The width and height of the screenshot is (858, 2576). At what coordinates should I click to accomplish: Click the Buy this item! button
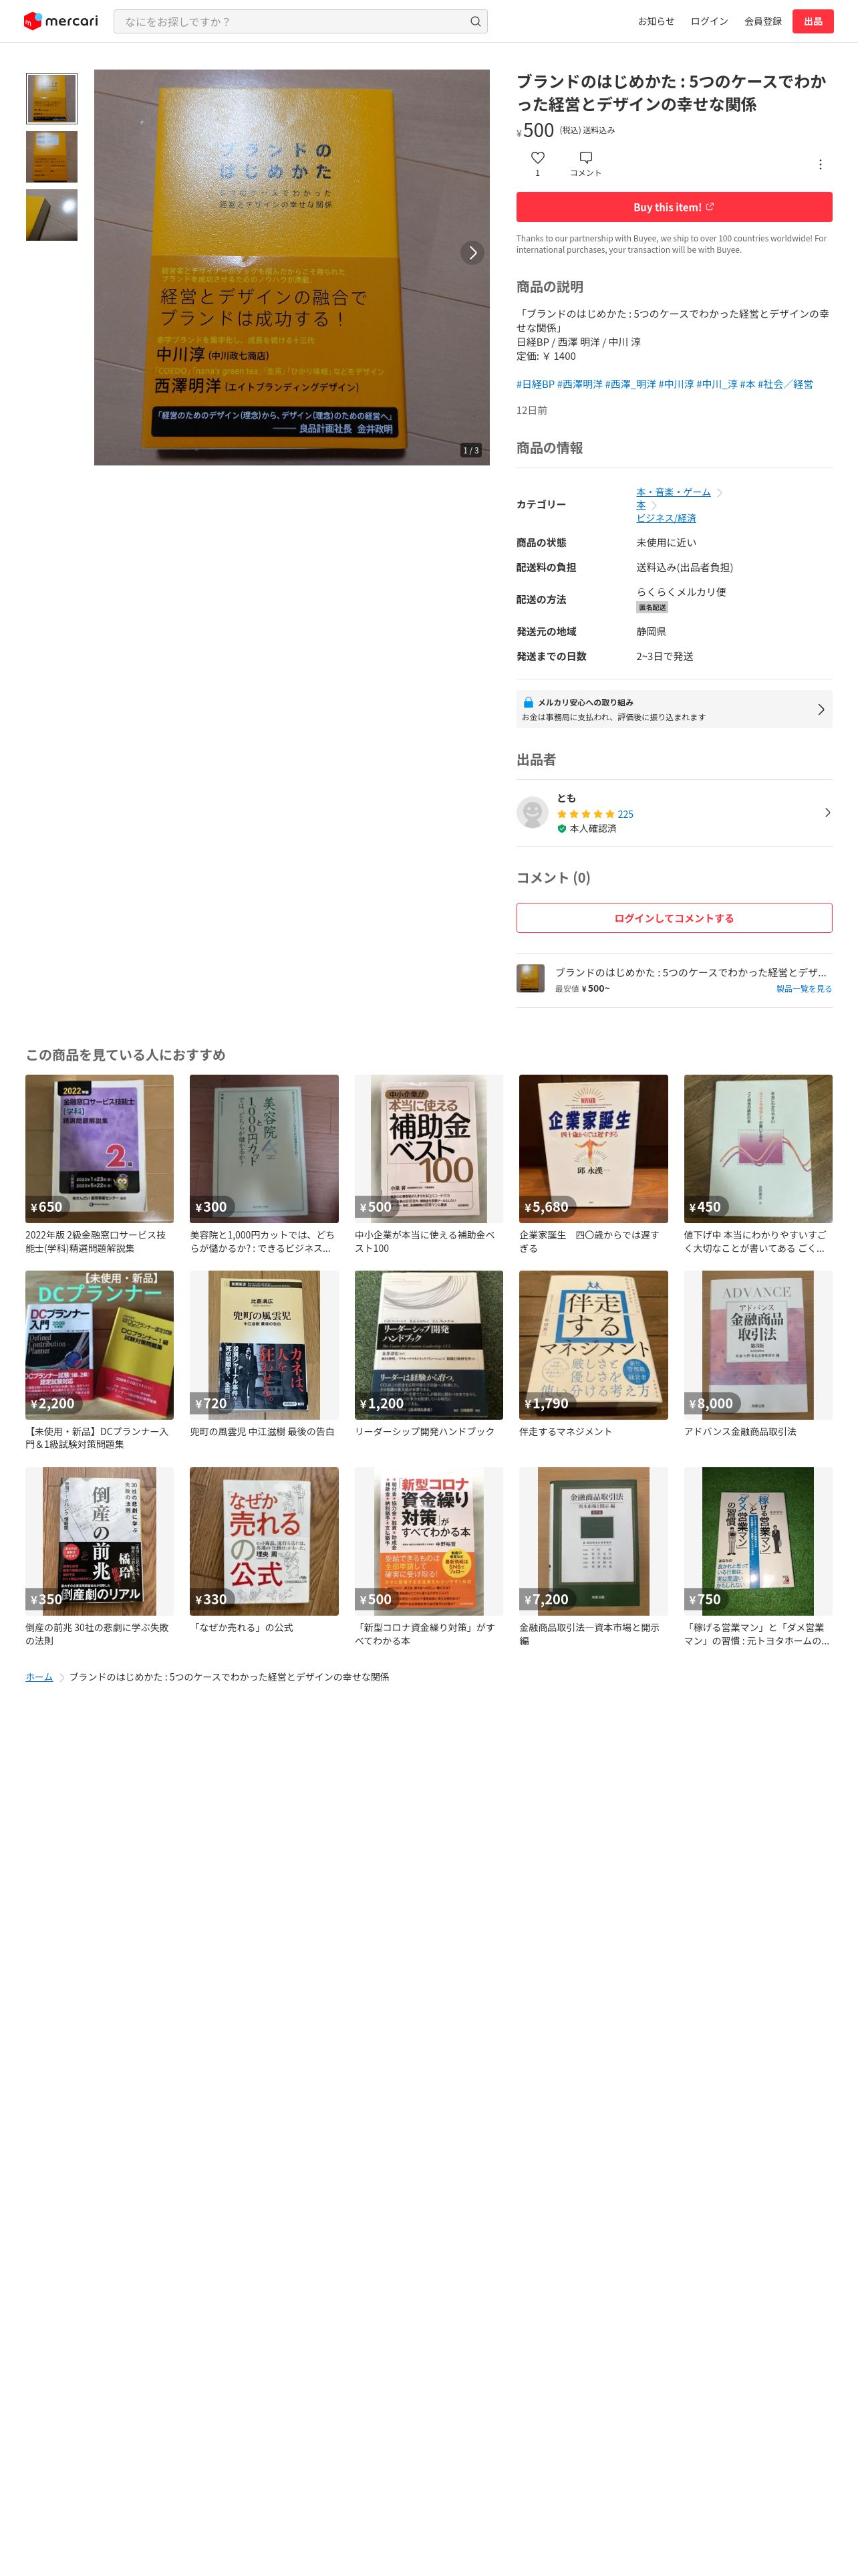click(x=674, y=207)
